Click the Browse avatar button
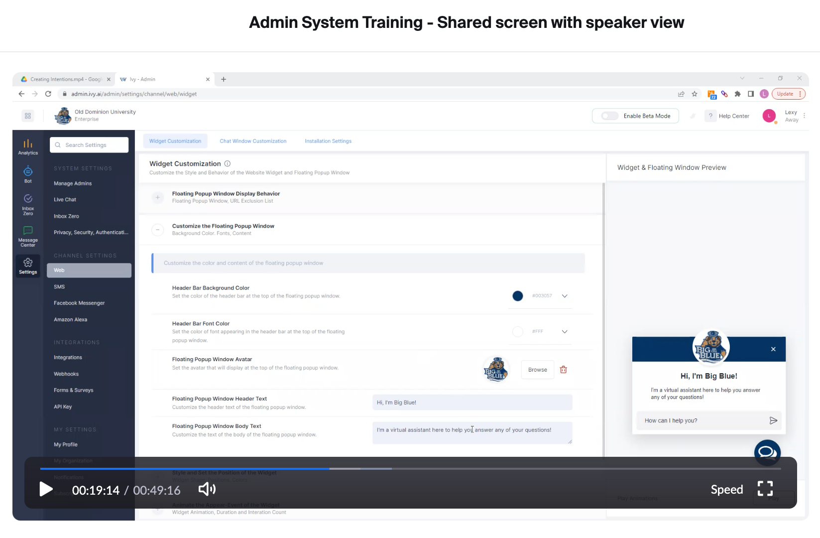The height and width of the screenshot is (538, 820). [x=538, y=370]
